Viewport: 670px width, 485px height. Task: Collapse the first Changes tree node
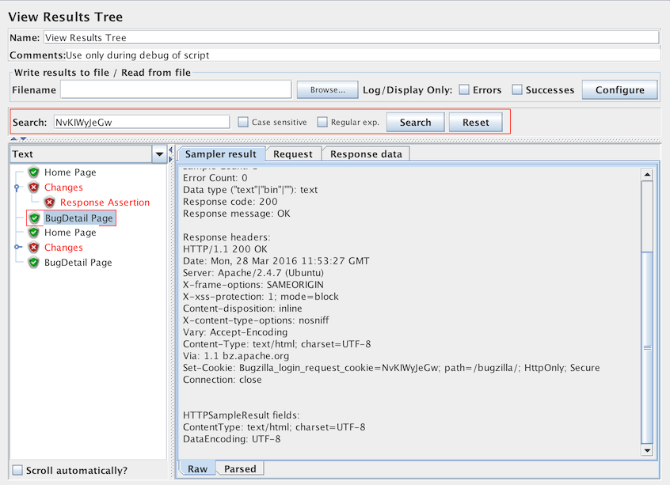(17, 188)
